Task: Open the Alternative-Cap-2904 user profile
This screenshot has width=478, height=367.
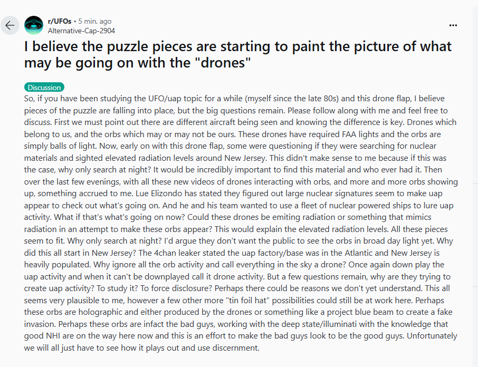Action: tap(81, 31)
